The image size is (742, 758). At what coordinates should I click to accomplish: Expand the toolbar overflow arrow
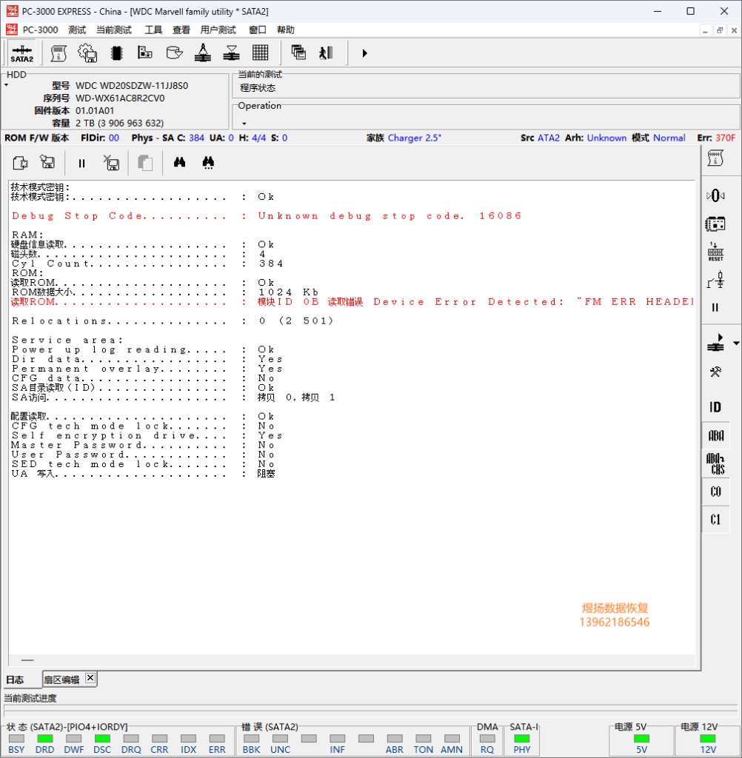pos(365,53)
